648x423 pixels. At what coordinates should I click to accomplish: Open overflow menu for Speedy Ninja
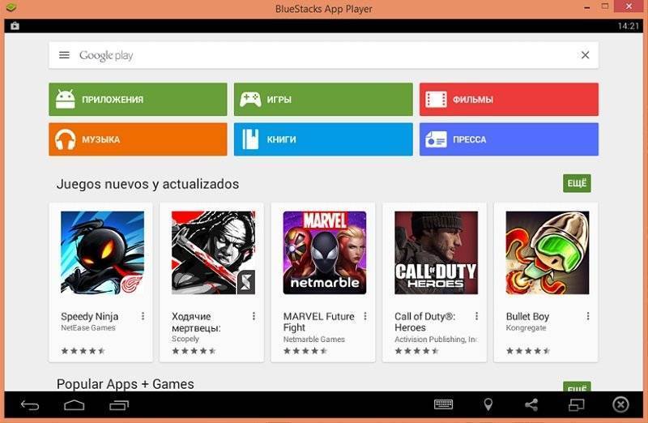point(143,316)
